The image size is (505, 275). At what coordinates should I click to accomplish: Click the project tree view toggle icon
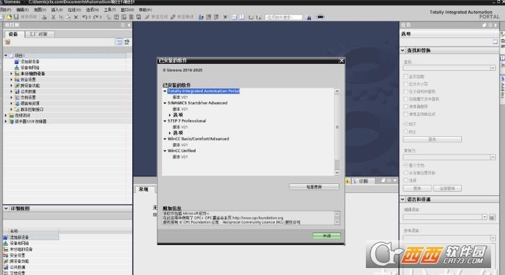tap(119, 42)
